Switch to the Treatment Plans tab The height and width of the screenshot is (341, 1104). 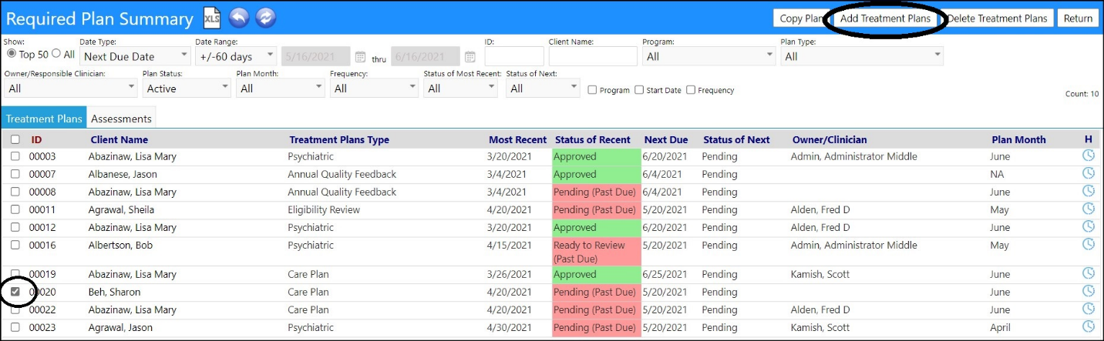point(43,119)
